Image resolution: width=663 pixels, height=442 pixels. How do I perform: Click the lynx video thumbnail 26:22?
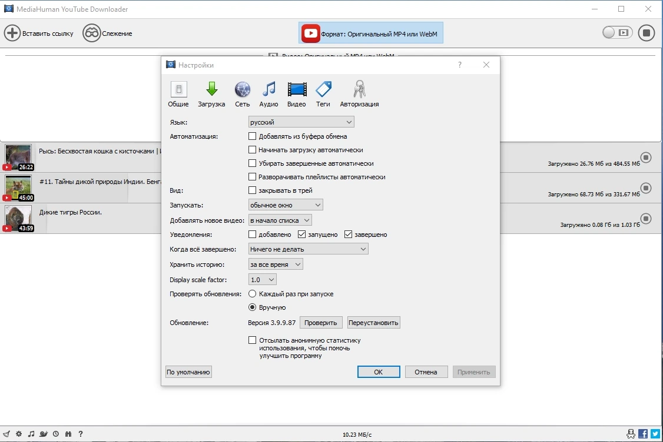18,158
